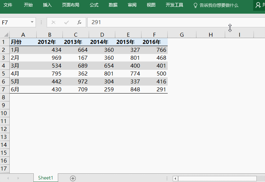The image size is (265, 182).
Task: Select row 5 by its row header
Action: pyautogui.click(x=4, y=74)
